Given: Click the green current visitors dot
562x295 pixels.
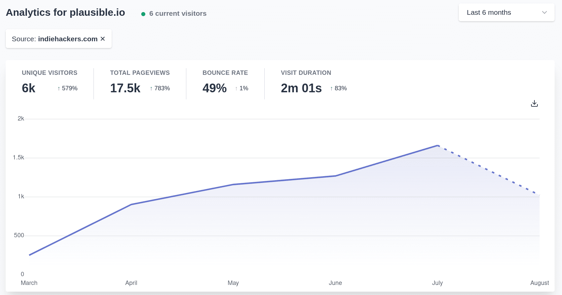Looking at the screenshot, I should click(143, 14).
